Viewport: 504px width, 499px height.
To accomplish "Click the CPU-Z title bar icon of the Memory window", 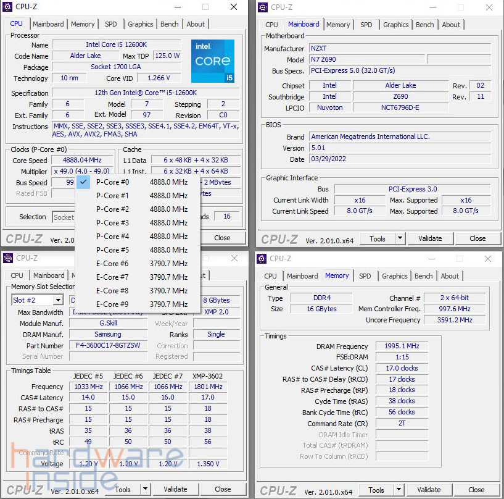I will 262,258.
